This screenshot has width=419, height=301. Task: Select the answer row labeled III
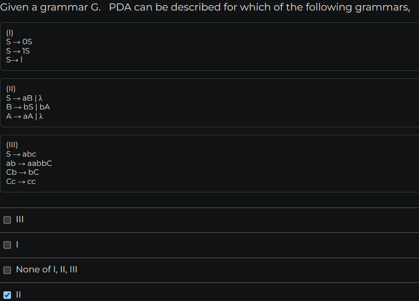click(19, 220)
